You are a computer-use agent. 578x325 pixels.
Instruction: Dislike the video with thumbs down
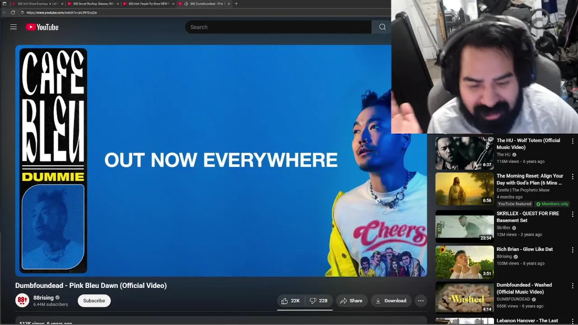pyautogui.click(x=318, y=301)
